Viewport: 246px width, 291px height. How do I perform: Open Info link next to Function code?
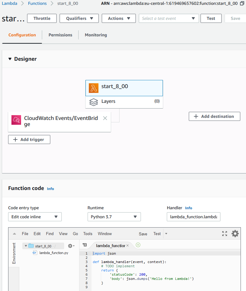point(50,189)
